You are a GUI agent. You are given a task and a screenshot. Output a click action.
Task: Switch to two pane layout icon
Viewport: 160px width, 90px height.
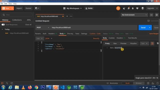148,83
